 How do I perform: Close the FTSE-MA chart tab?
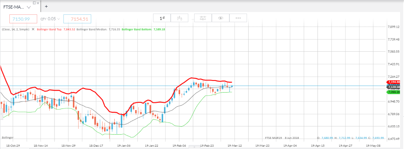point(38,3)
